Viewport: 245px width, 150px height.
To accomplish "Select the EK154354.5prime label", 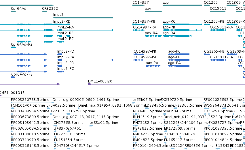I will [70, 140].
